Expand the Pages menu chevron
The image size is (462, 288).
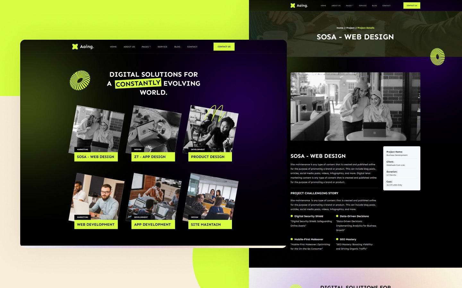pos(150,46)
